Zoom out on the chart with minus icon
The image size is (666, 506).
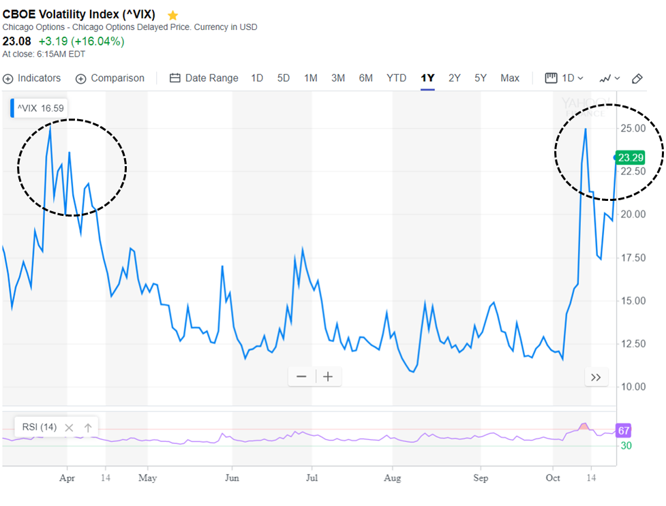tap(301, 376)
